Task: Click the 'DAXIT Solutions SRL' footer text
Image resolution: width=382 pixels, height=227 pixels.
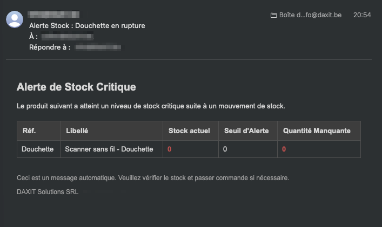Action: (x=48, y=191)
